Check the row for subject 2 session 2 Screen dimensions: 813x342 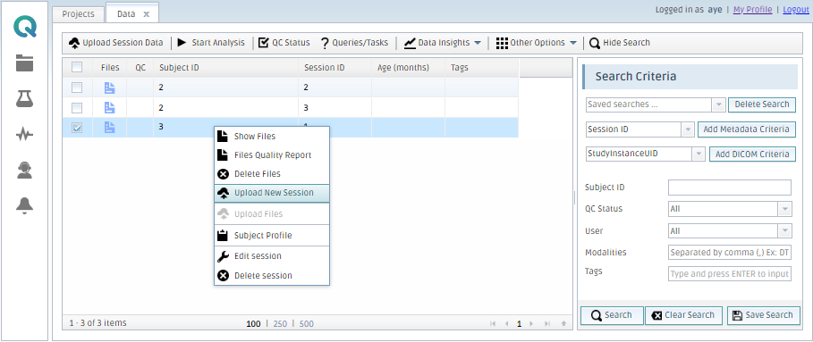point(77,88)
